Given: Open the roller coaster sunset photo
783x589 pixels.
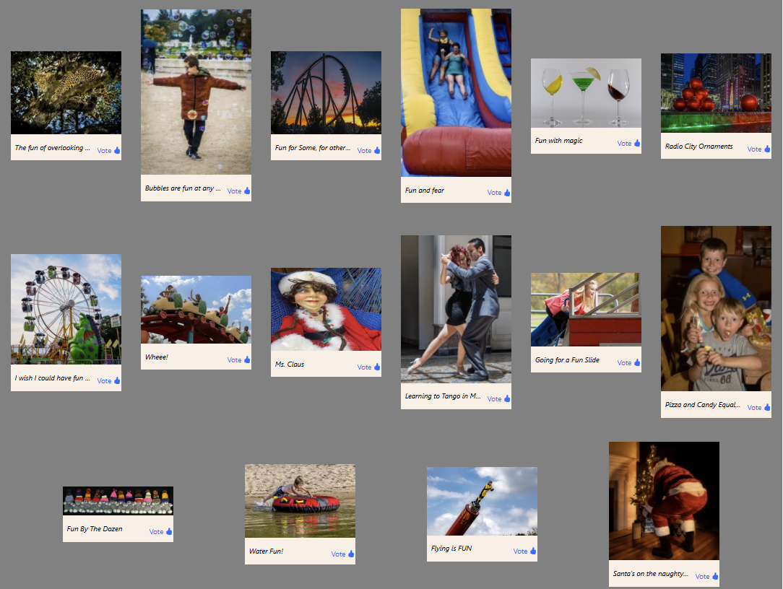Looking at the screenshot, I should 326,92.
